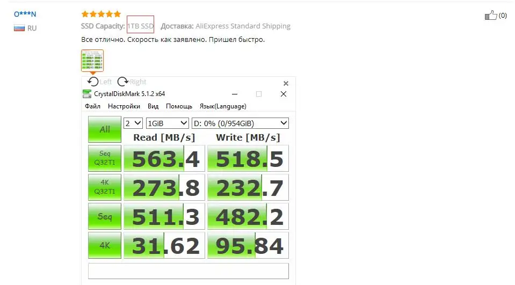515x285 pixels.
Task: Click the Read [MB/s] column header
Action: pyautogui.click(x=164, y=137)
